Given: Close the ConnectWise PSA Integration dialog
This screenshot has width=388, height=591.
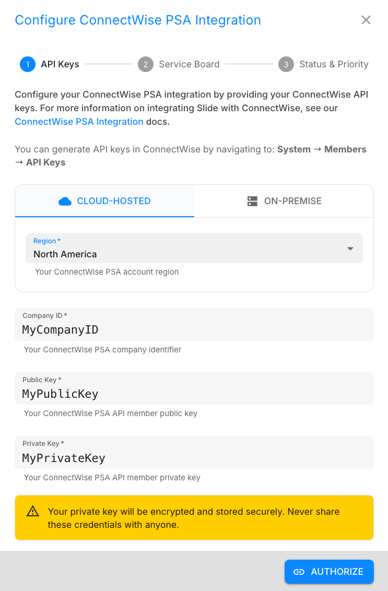Looking at the screenshot, I should point(366,20).
